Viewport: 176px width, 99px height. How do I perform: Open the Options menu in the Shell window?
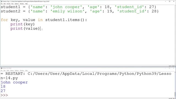click(x=16, y=70)
